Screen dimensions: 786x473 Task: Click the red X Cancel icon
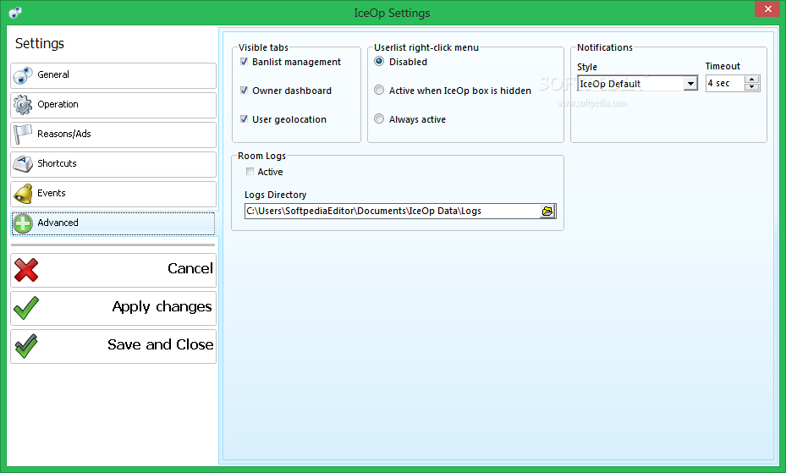[x=26, y=270]
